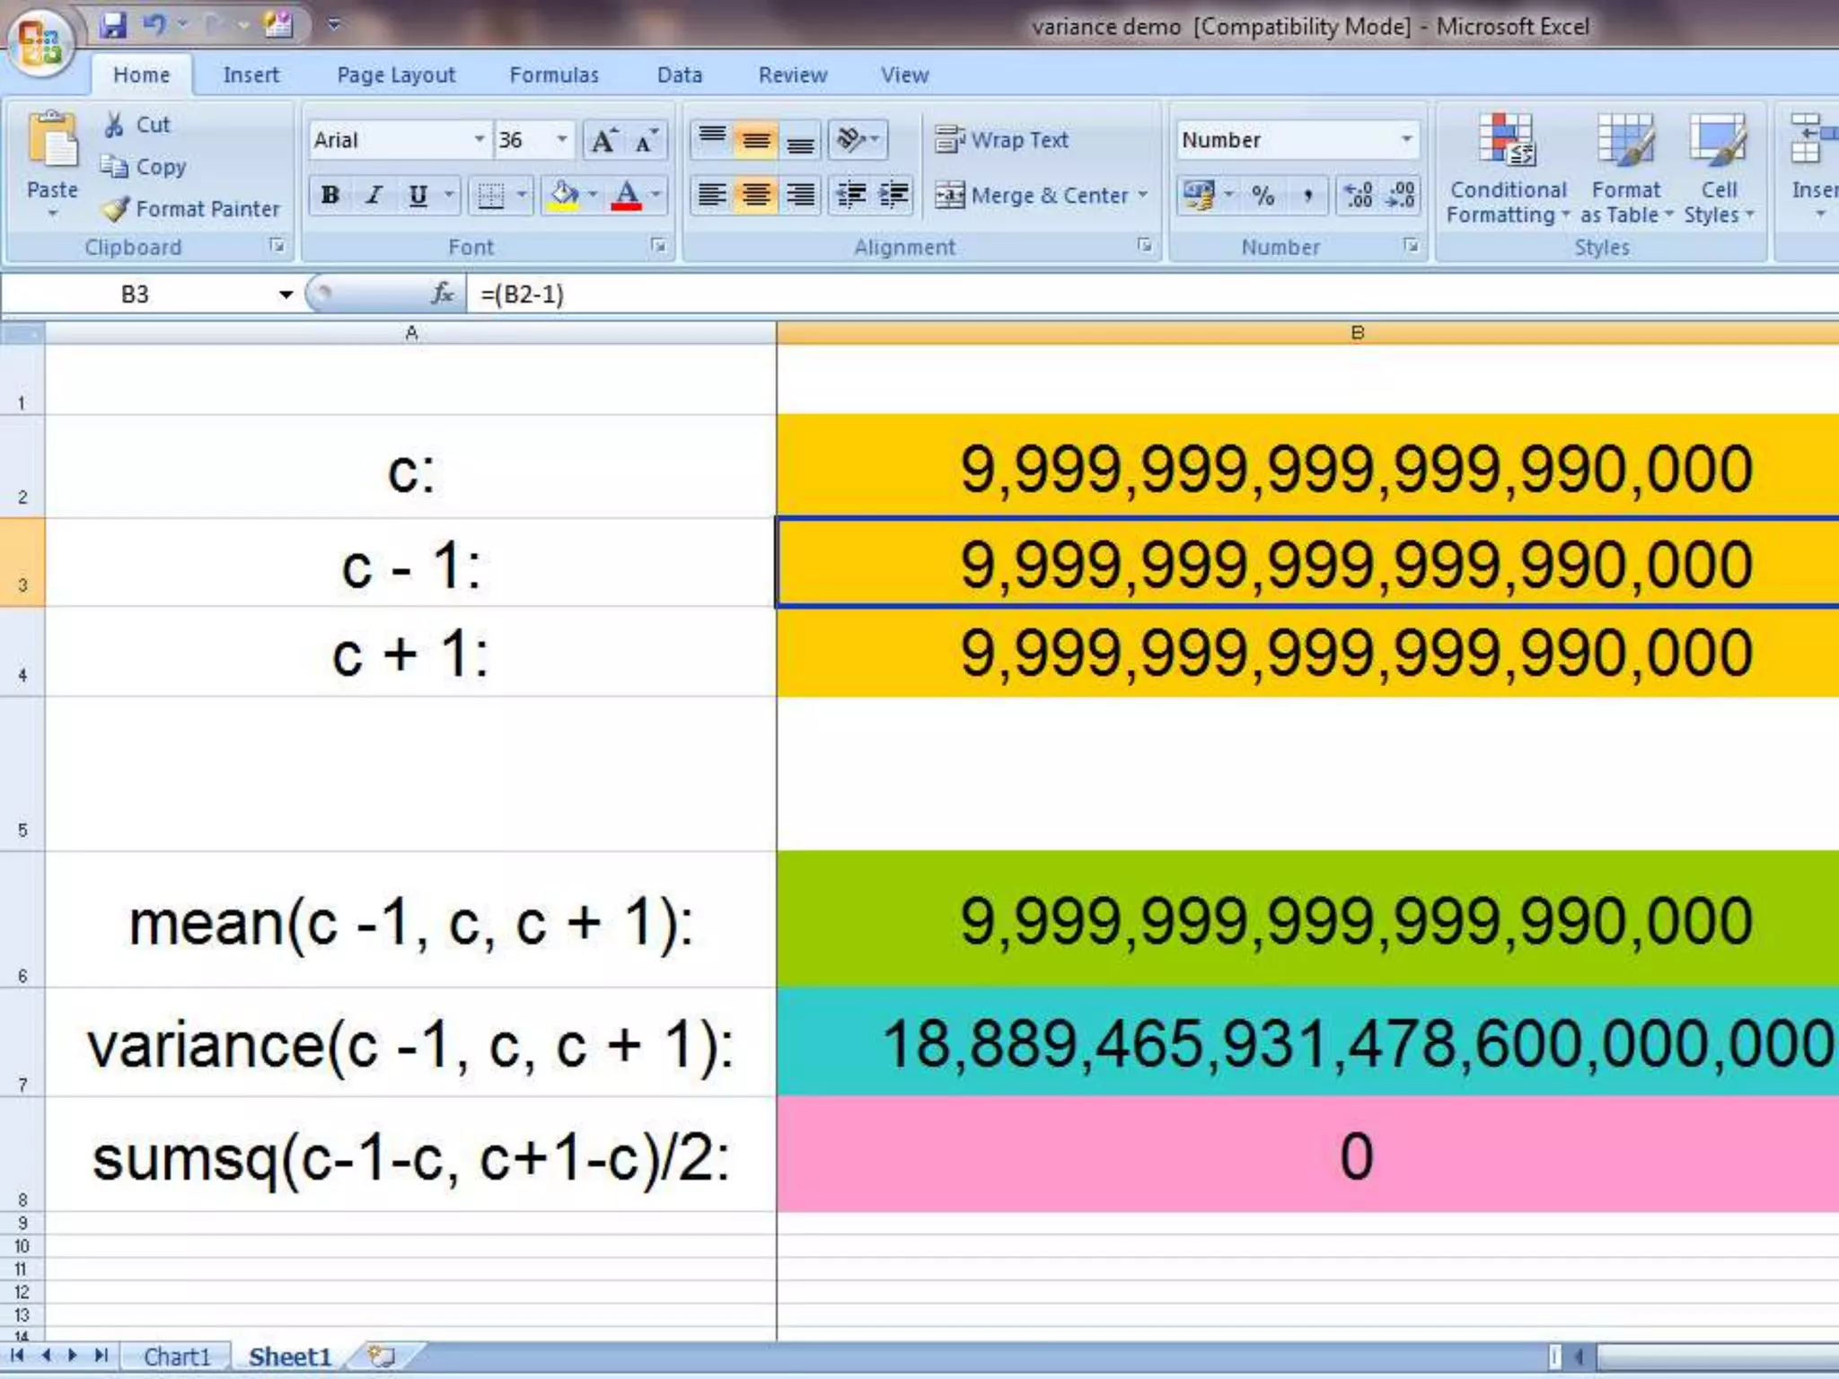Click the Increase Font Size icon

coord(603,141)
